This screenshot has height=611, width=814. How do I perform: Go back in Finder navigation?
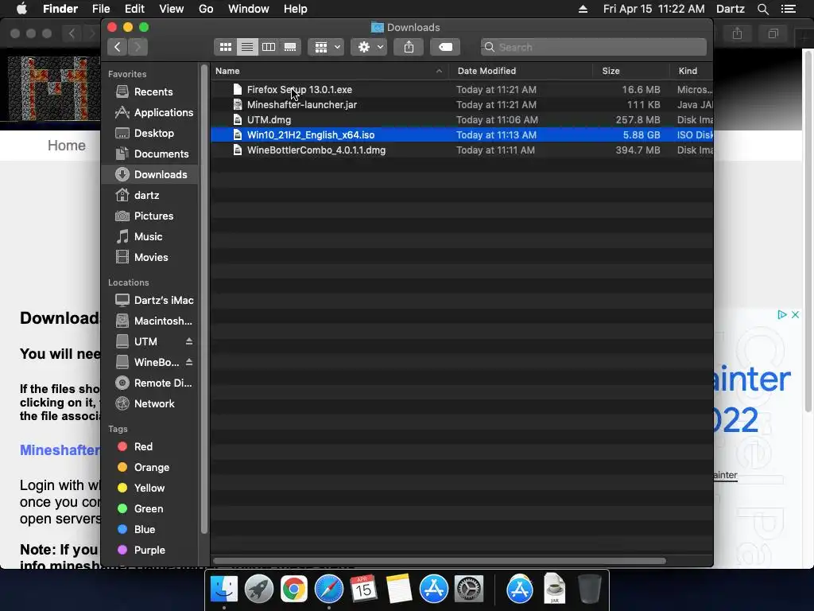pyautogui.click(x=118, y=47)
